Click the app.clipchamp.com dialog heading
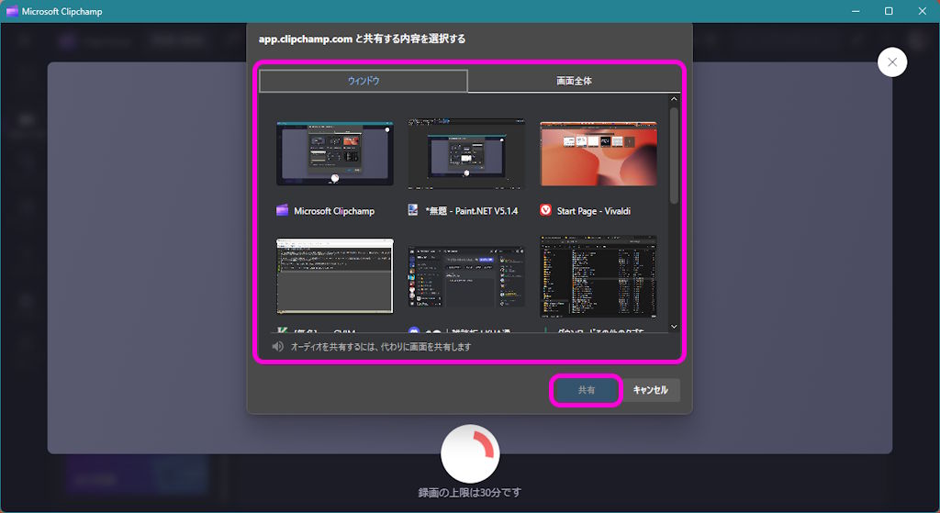The width and height of the screenshot is (940, 513). click(362, 39)
